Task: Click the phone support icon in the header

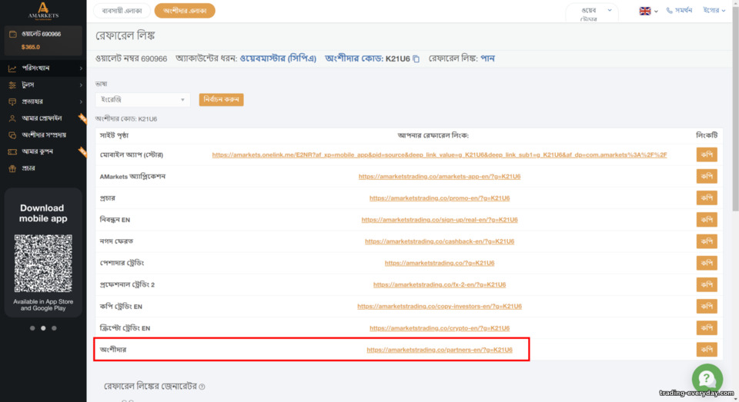Action: click(669, 10)
